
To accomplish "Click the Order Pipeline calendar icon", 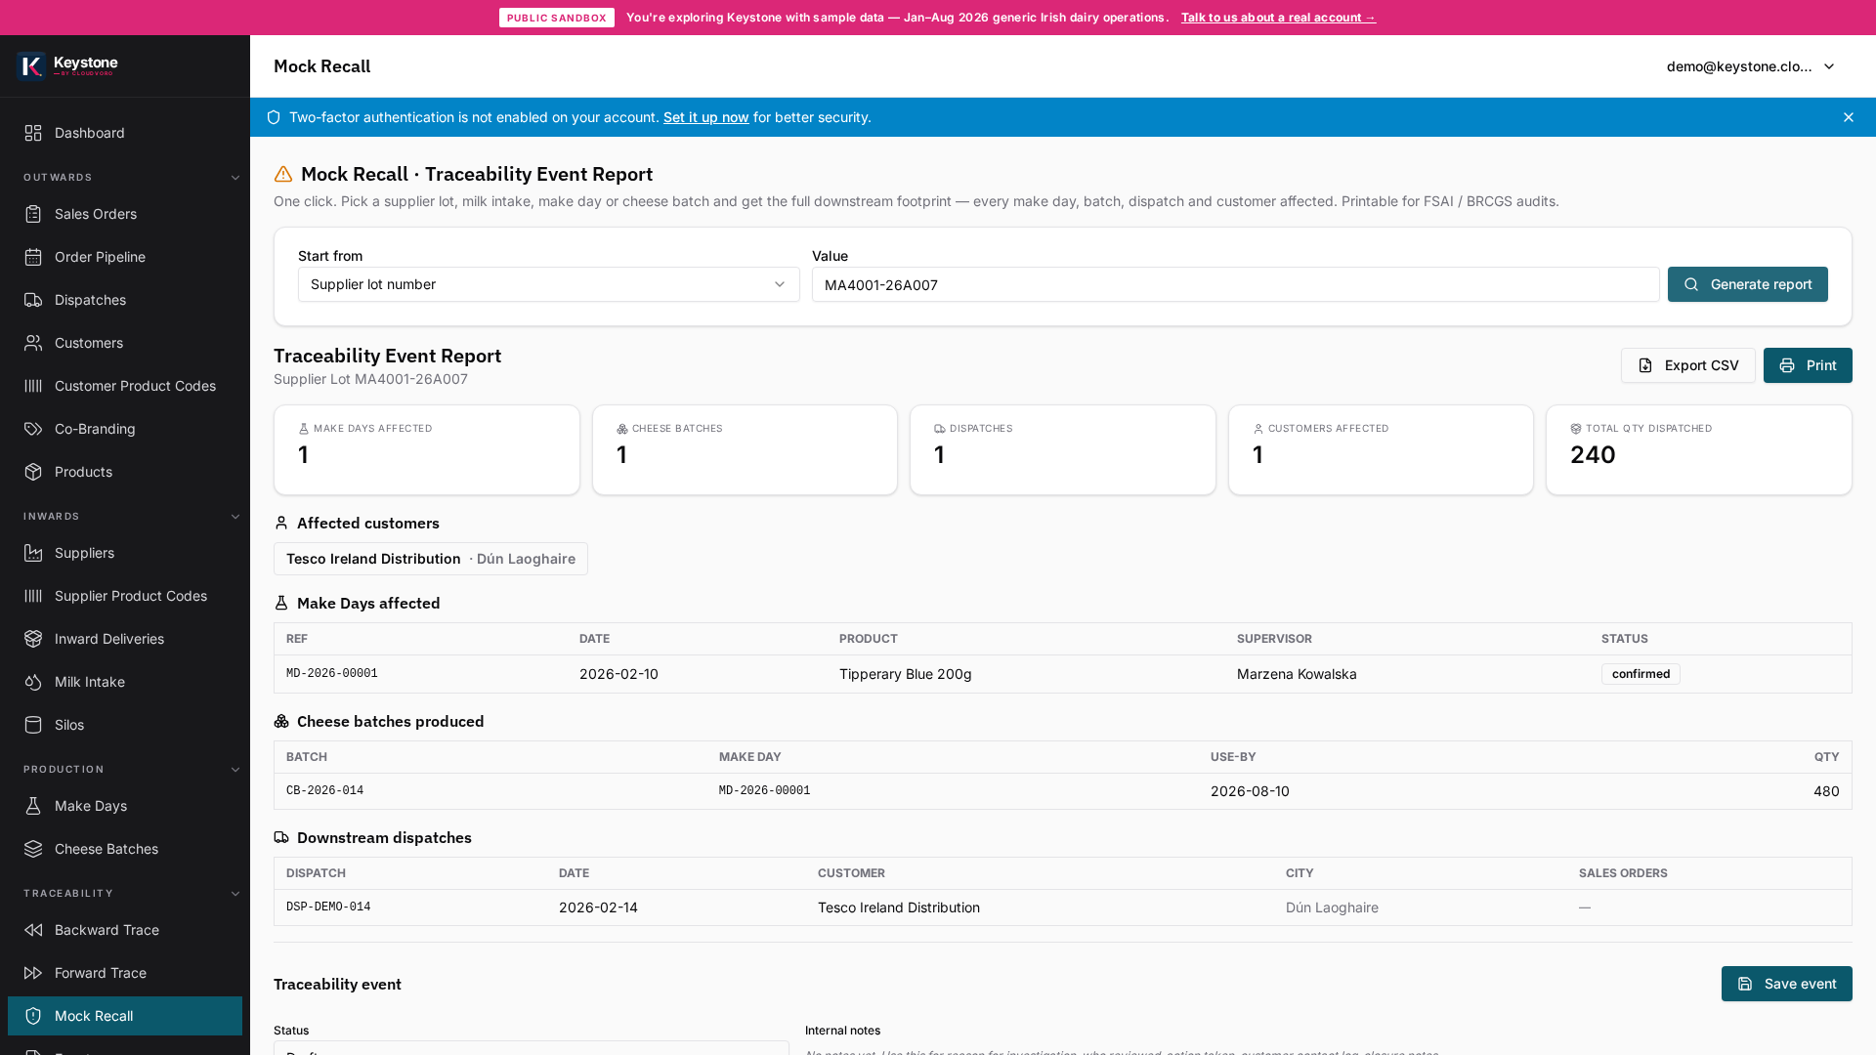I will [x=33, y=257].
